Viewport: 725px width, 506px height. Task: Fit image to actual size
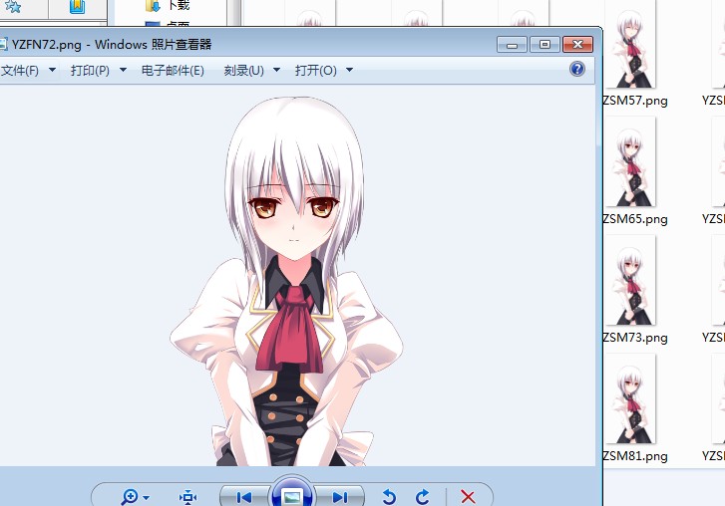(187, 497)
